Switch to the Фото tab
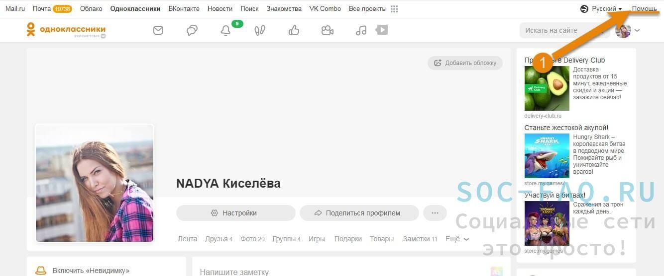This screenshot has width=664, height=276. [x=252, y=239]
